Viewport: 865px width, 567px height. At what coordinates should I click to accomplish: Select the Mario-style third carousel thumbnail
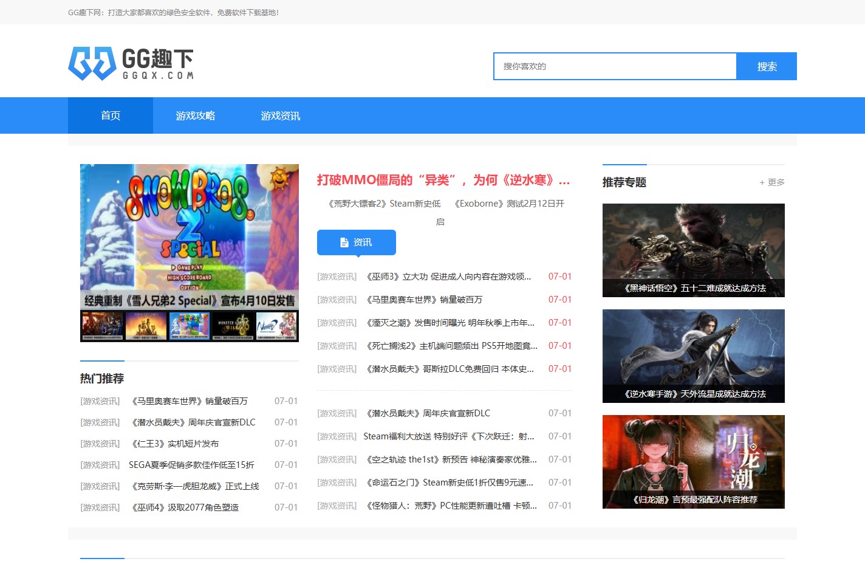(190, 326)
